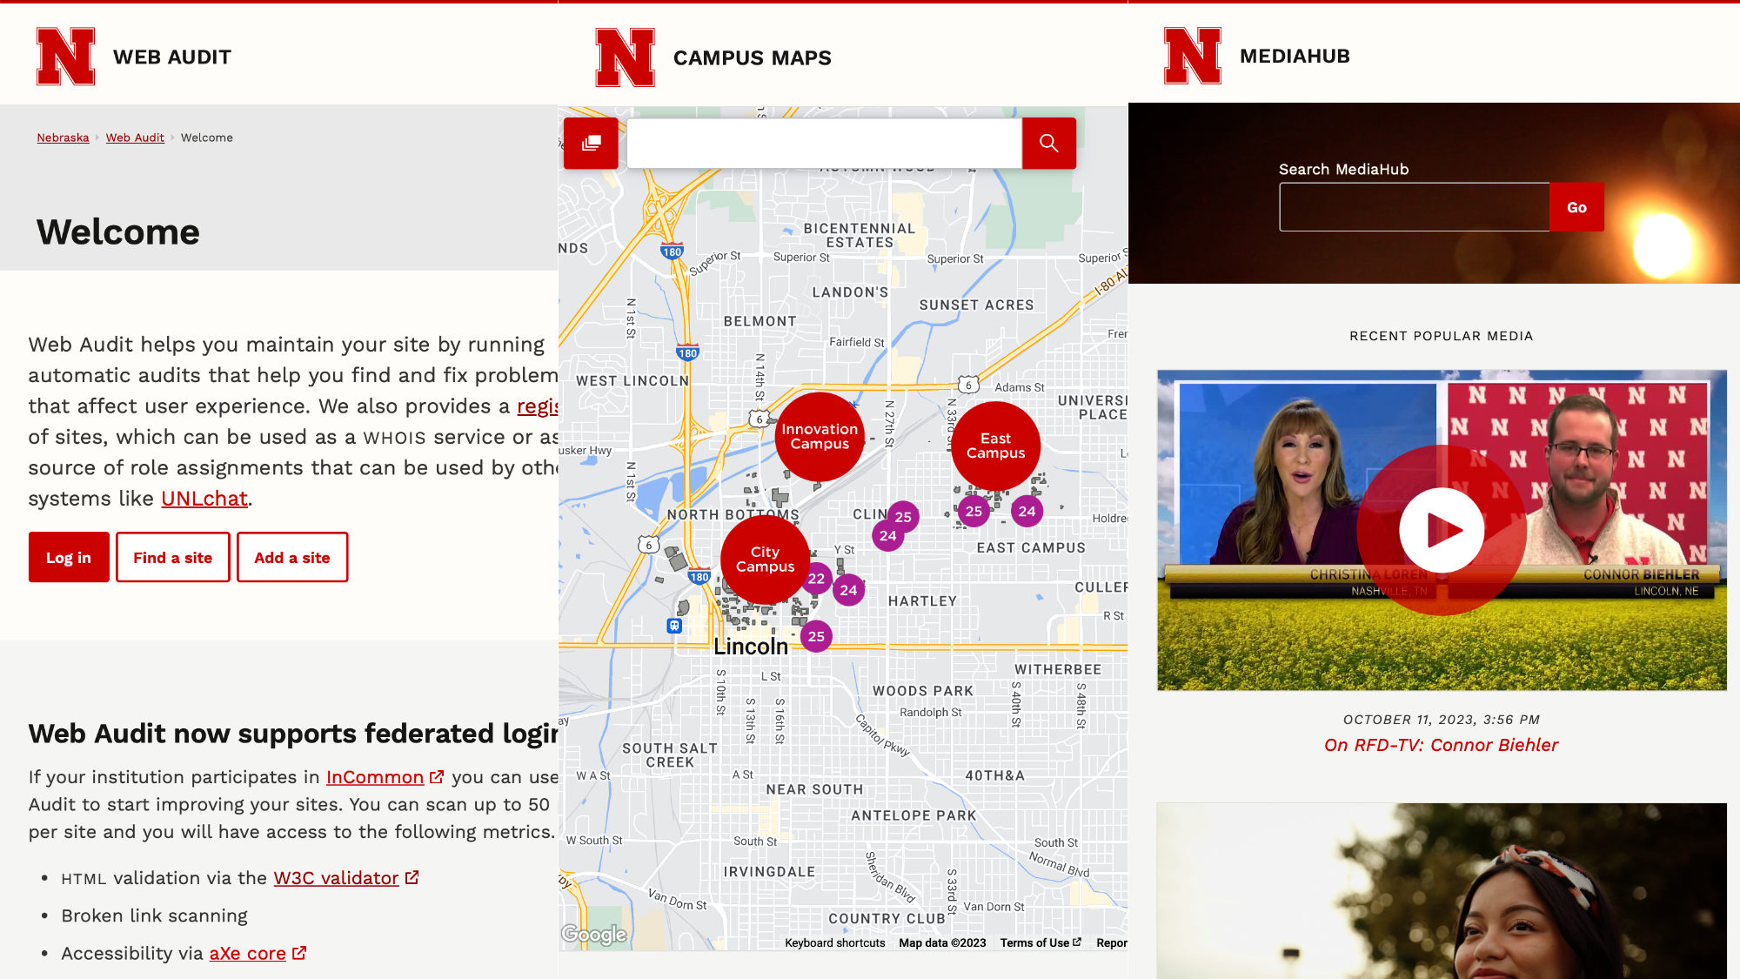The image size is (1740, 979).
Task: Select the Innovation Campus map marker
Action: [819, 437]
